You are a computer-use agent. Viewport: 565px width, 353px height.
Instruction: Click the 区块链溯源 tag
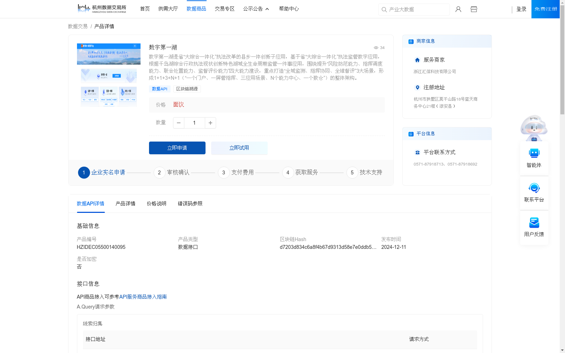click(187, 89)
